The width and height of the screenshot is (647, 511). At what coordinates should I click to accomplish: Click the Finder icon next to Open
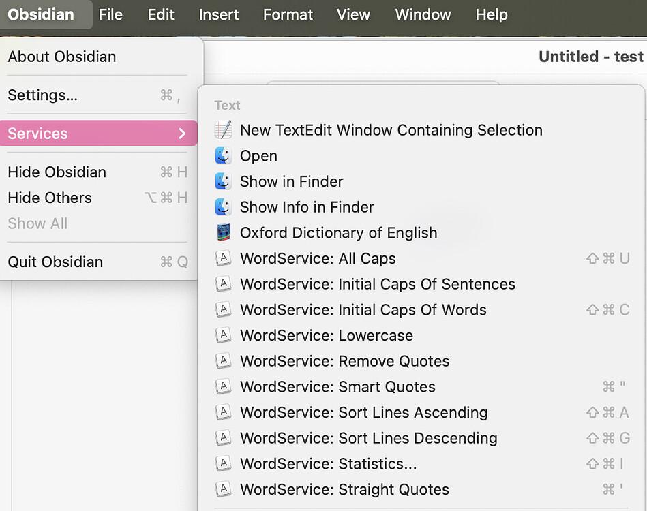tap(223, 156)
